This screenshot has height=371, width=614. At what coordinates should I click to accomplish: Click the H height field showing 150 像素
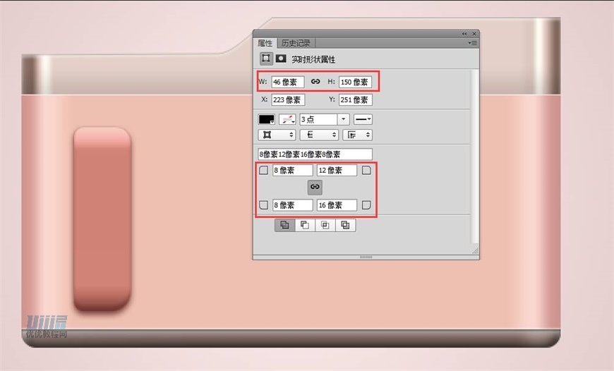point(355,82)
